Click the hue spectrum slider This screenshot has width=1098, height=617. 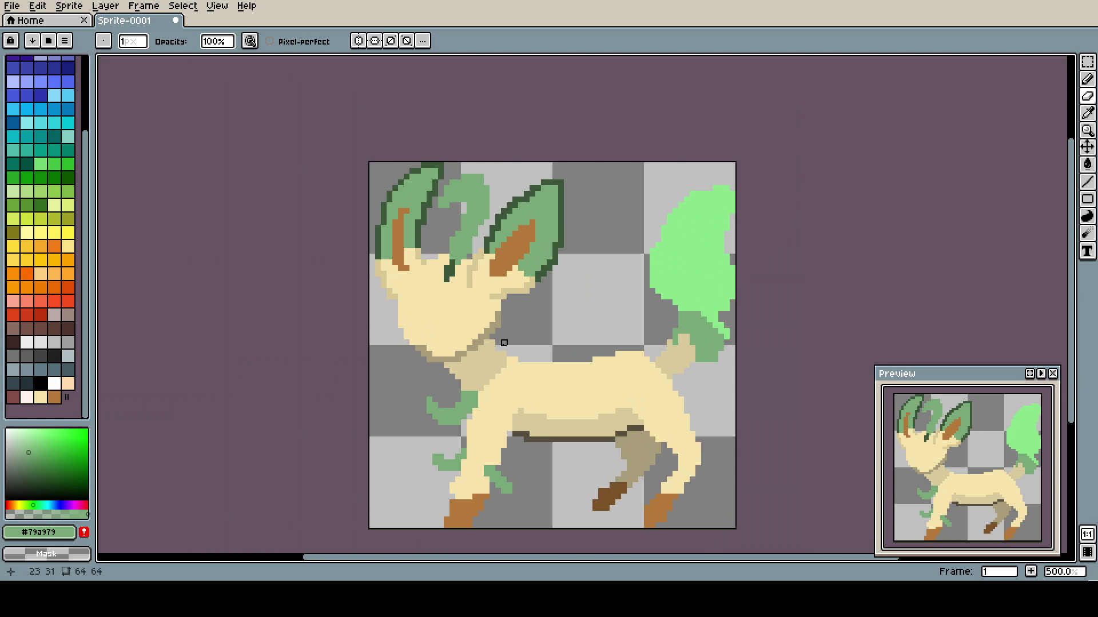[47, 505]
